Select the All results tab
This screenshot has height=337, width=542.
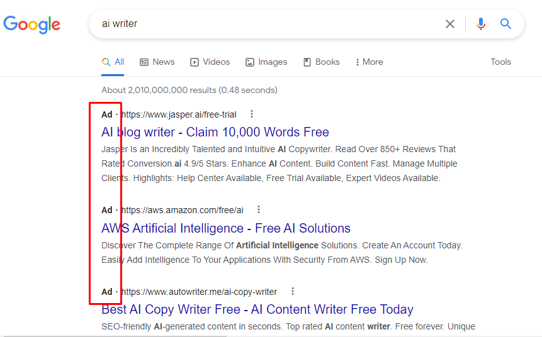point(113,62)
